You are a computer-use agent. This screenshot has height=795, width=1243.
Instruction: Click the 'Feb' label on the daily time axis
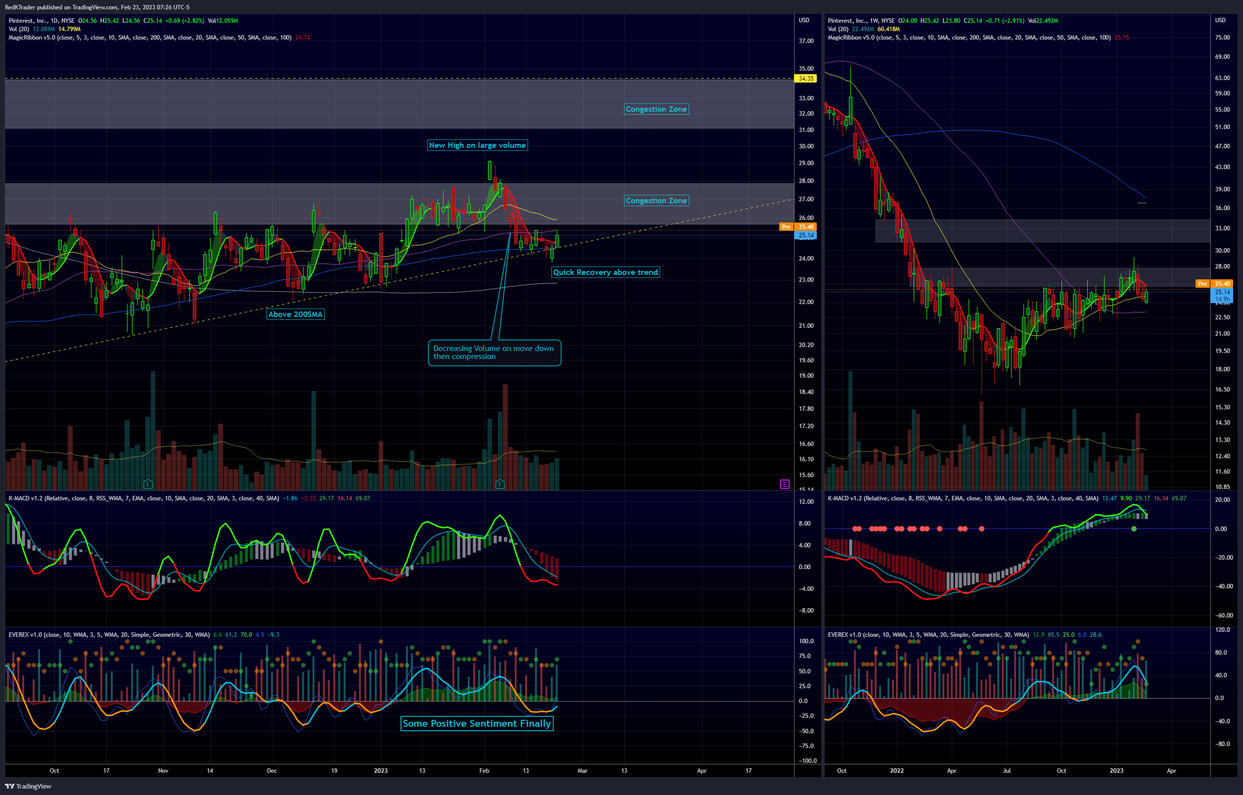click(484, 770)
